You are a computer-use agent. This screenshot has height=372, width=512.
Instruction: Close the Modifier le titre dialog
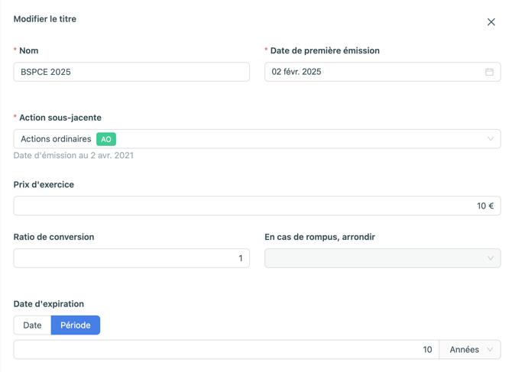point(491,22)
